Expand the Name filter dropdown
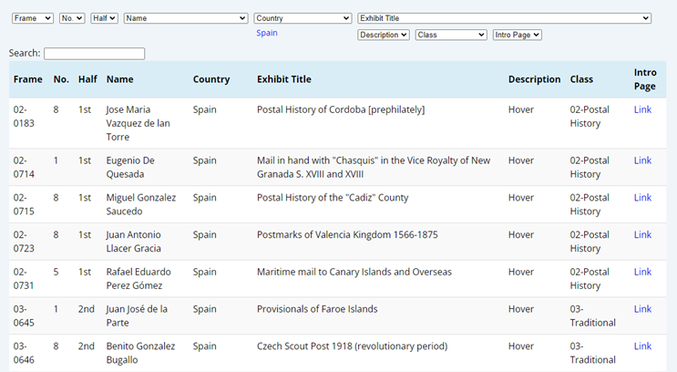677x372 pixels. pos(186,18)
